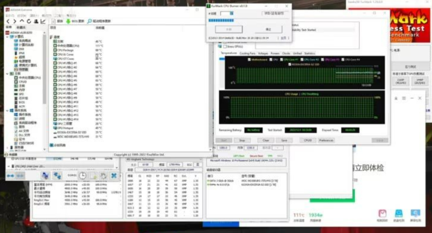Viewport: 432px width, 233px height.
Task: Collapse the operating system node in tree
Action: click(x=7, y=111)
